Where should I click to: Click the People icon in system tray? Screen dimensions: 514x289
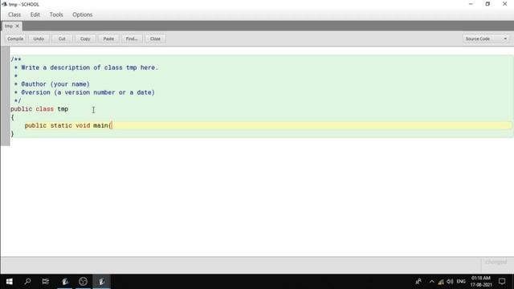[x=418, y=282]
